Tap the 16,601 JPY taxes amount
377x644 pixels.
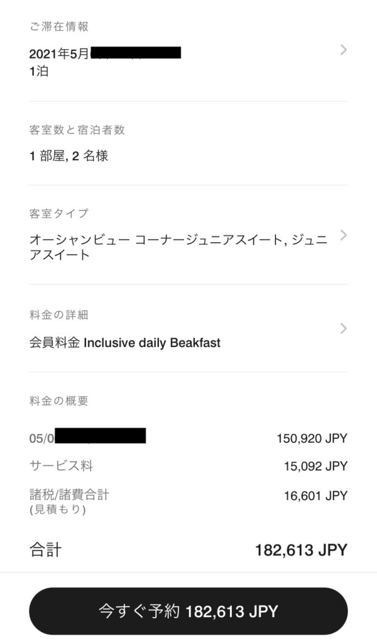coord(315,496)
